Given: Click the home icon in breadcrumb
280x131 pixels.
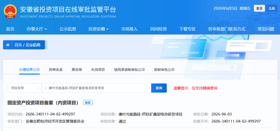Looking at the screenshot, I should (x=8, y=45).
